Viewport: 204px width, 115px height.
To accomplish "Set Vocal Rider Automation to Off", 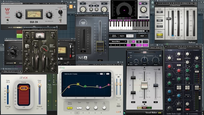I will [139, 108].
